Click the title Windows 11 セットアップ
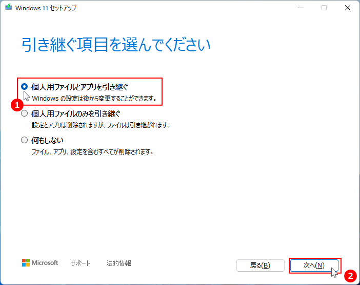This screenshot has width=360, height=285. coord(46,8)
